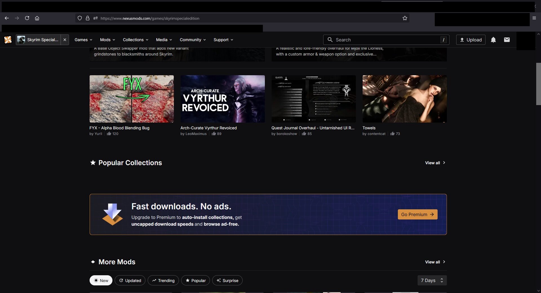Click the scrollbar up arrow
The height and width of the screenshot is (293, 541).
point(538,34)
